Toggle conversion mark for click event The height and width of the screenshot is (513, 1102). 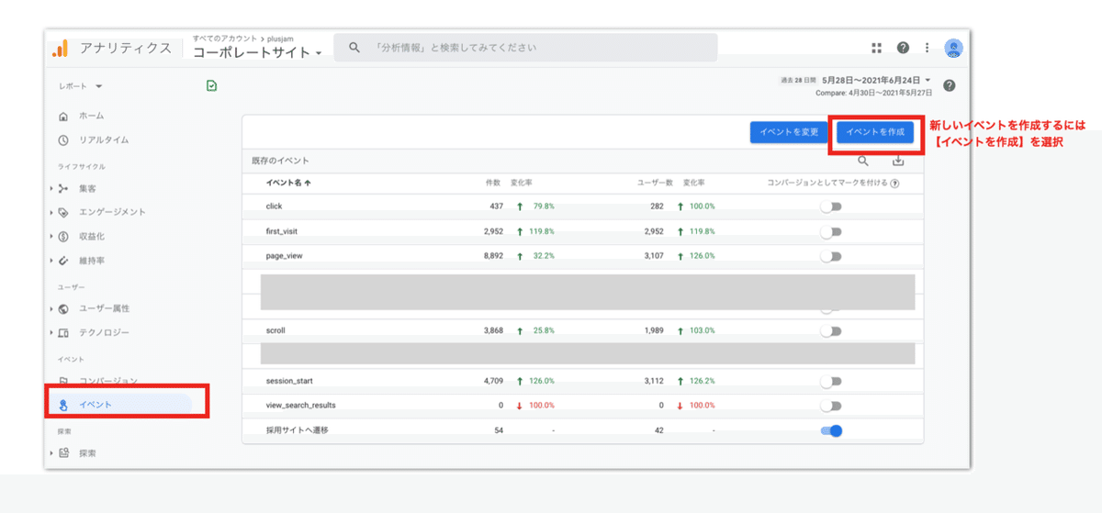point(831,206)
